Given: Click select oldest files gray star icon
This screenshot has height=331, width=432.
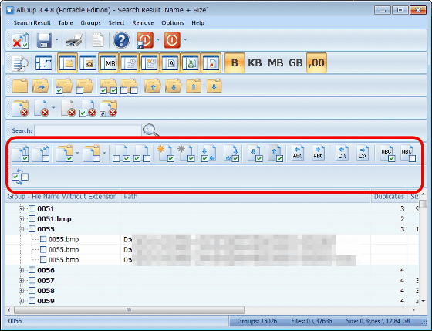Looking at the screenshot, I should pyautogui.click(x=186, y=154).
